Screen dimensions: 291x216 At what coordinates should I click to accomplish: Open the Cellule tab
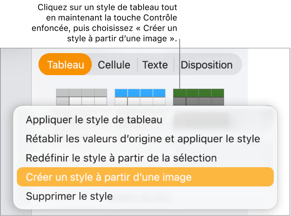(114, 64)
